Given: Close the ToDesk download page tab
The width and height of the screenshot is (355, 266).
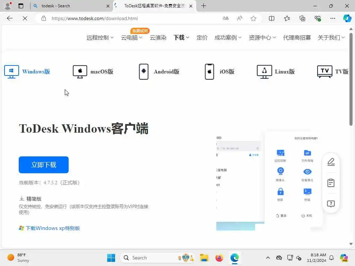Looking at the screenshot, I should (x=191, y=6).
